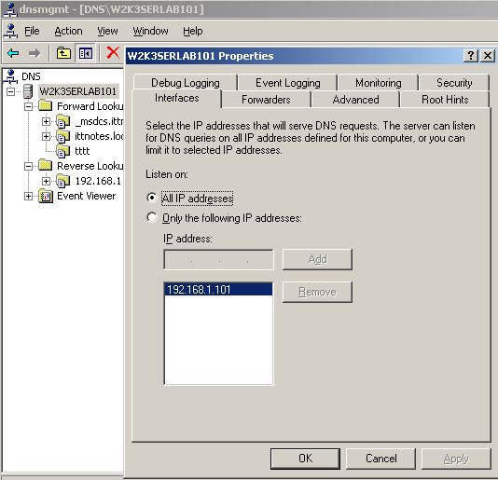Select the W2K3SERLAB101 server icon in tree
This screenshot has width=498, height=480.
[28, 91]
